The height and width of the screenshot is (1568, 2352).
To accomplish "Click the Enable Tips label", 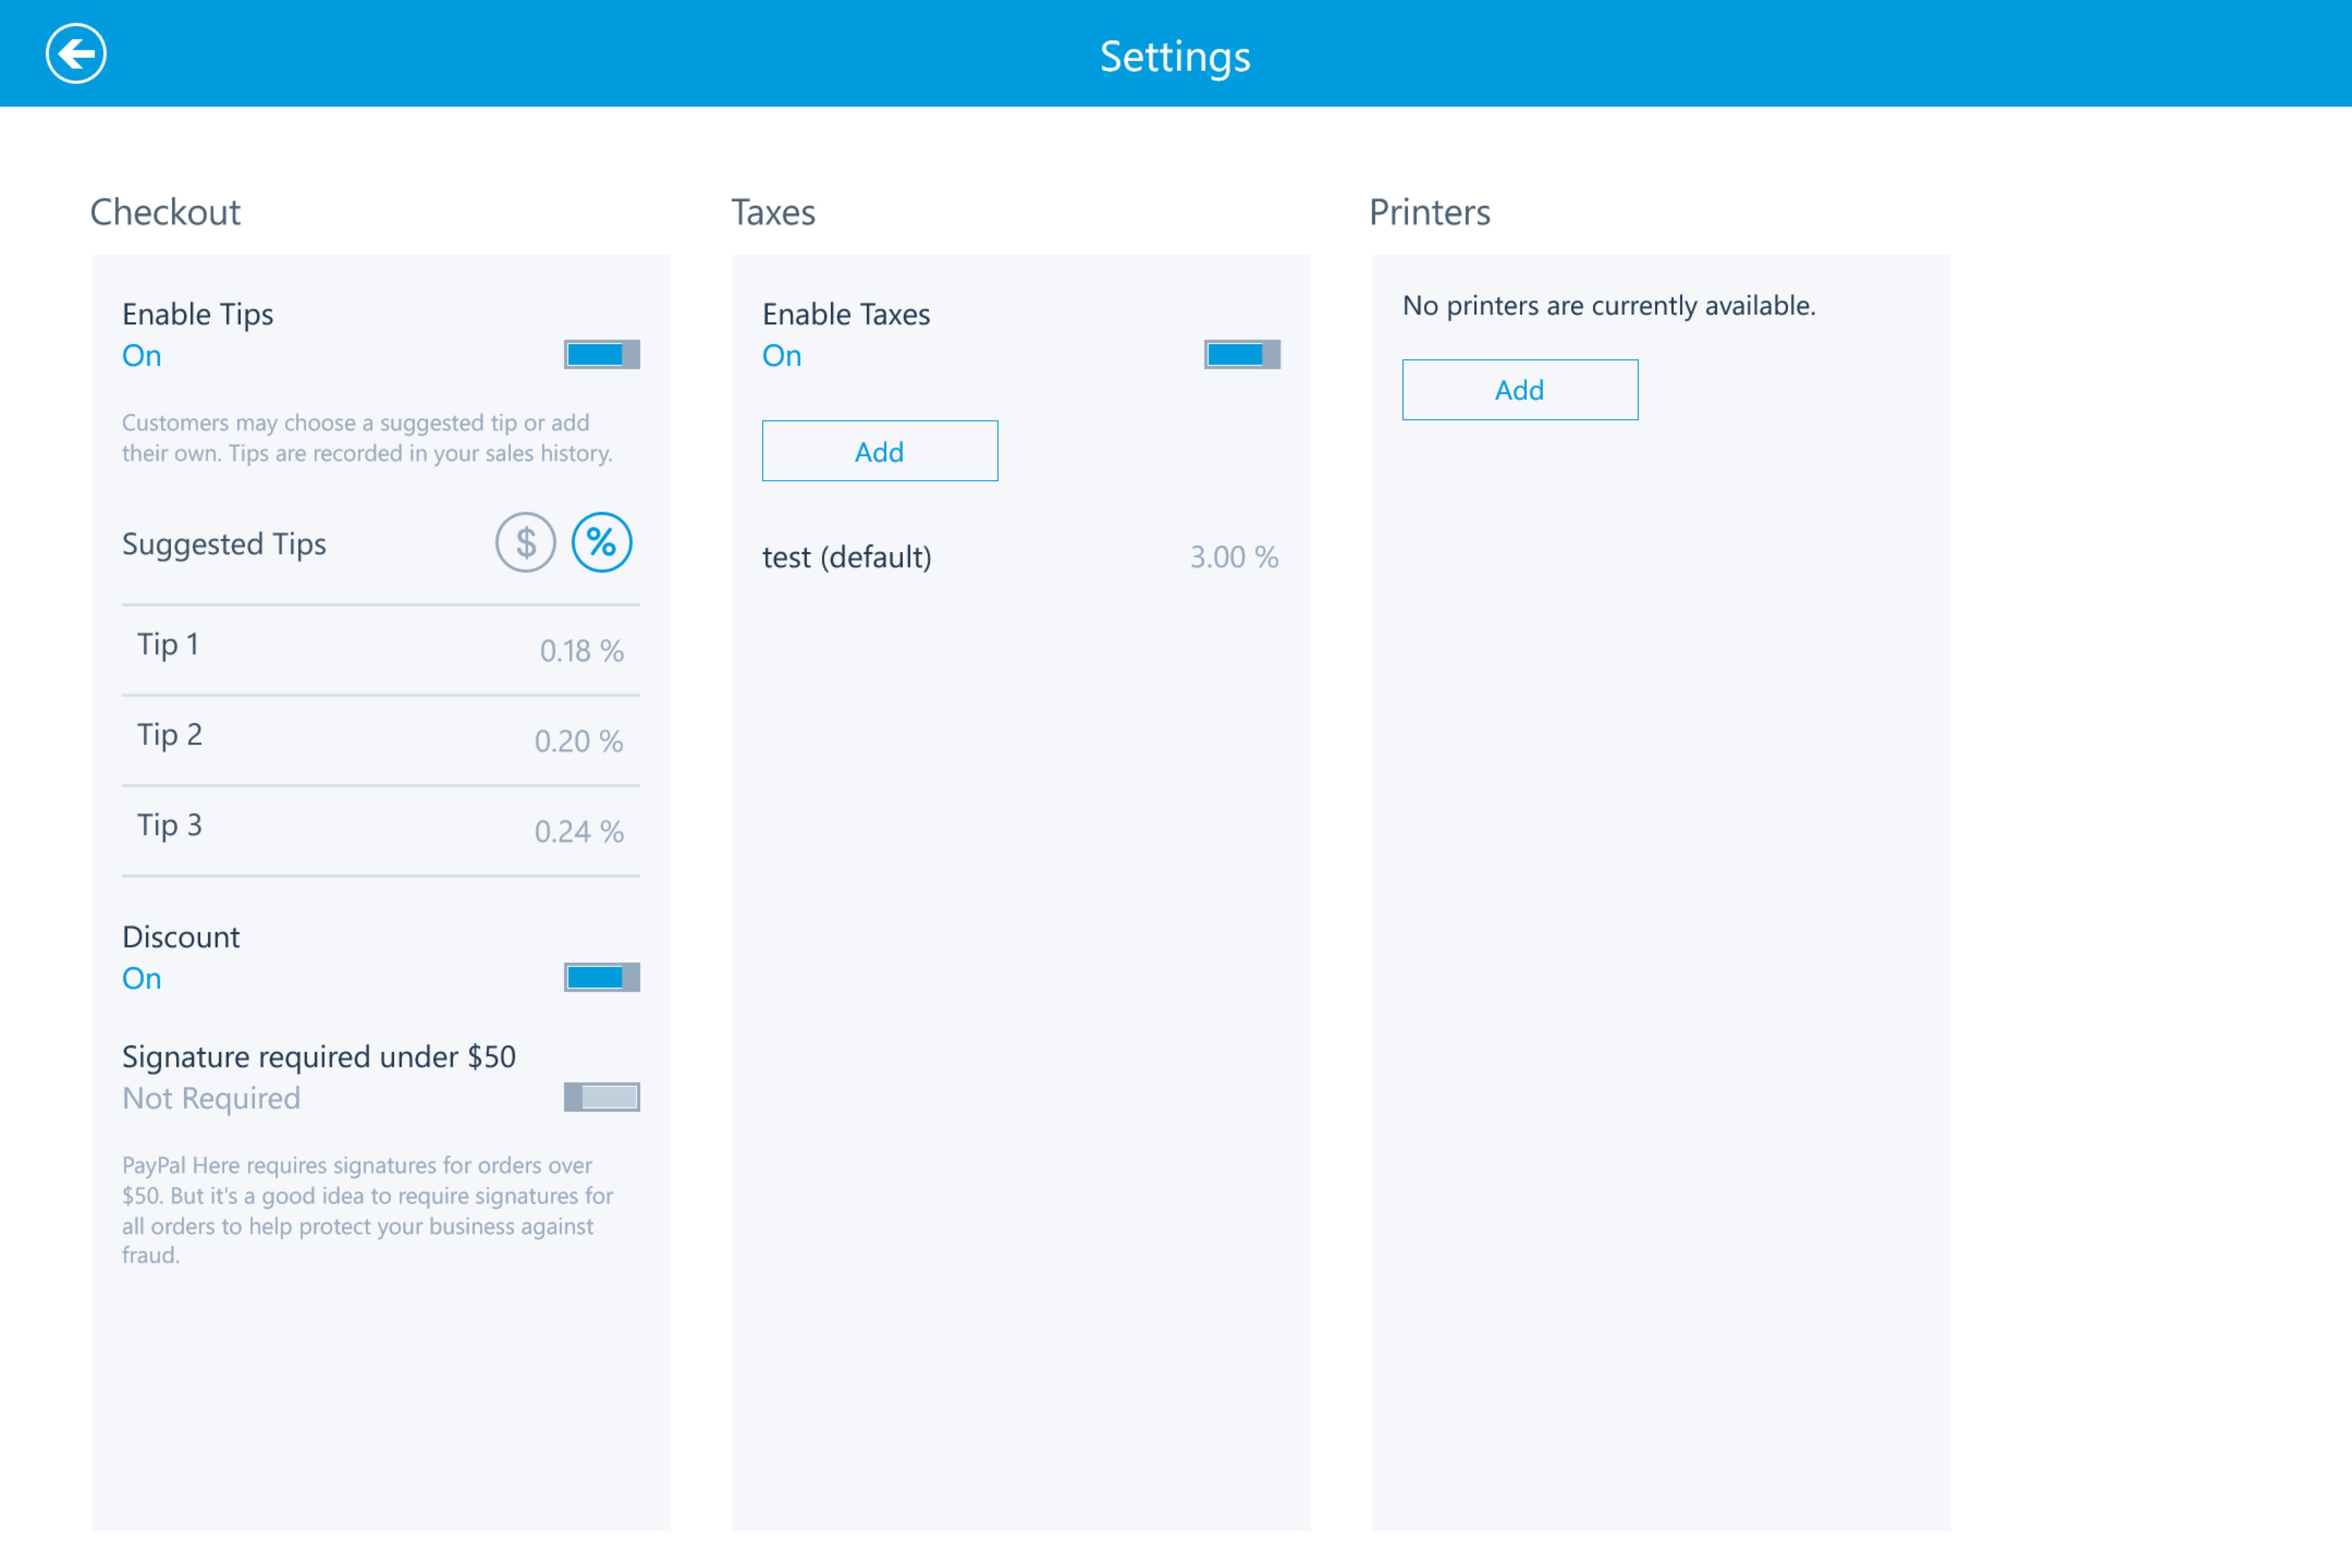I will coord(198,315).
